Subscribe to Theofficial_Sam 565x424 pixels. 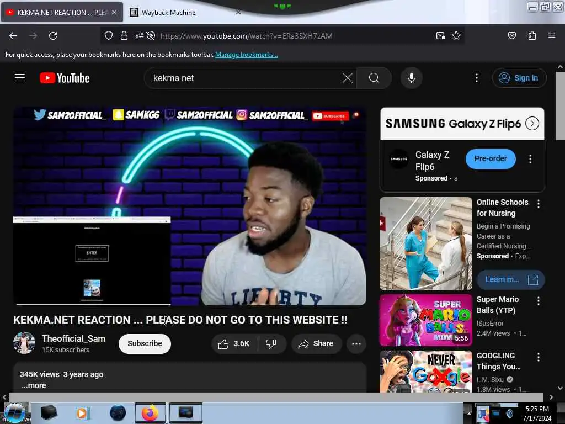point(145,343)
